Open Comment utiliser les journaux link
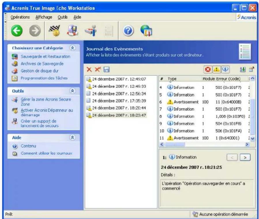This screenshot has width=259, height=219. (x=46, y=153)
